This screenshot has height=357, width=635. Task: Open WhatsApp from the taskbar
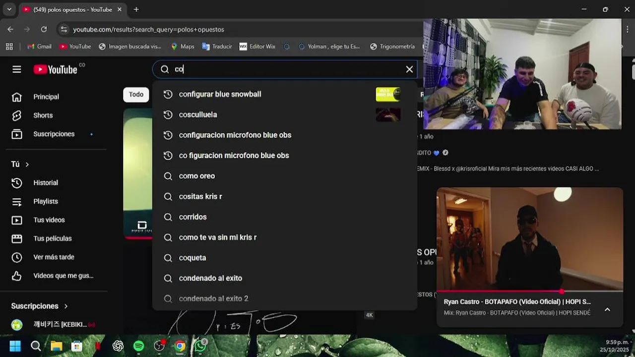(200, 346)
